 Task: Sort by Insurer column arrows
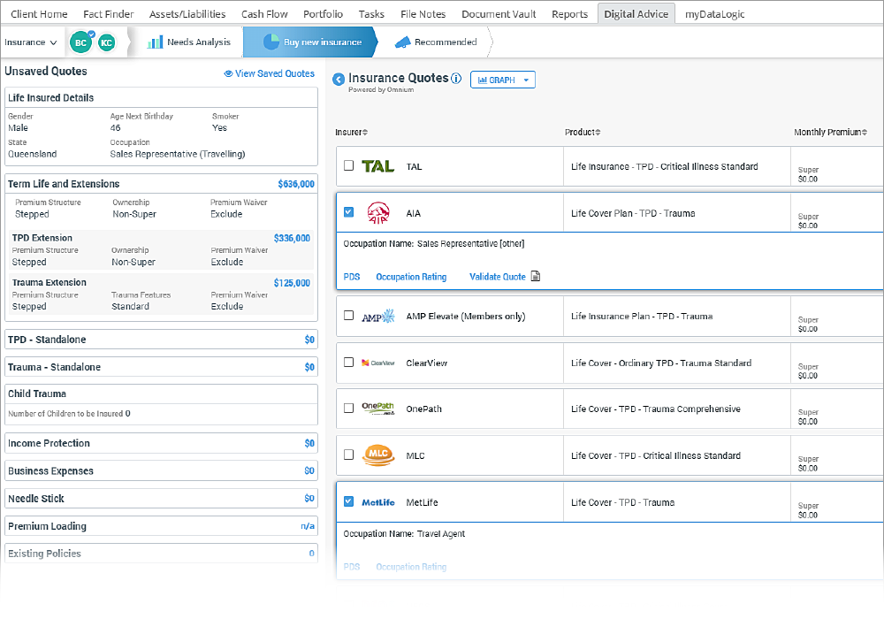coord(365,133)
